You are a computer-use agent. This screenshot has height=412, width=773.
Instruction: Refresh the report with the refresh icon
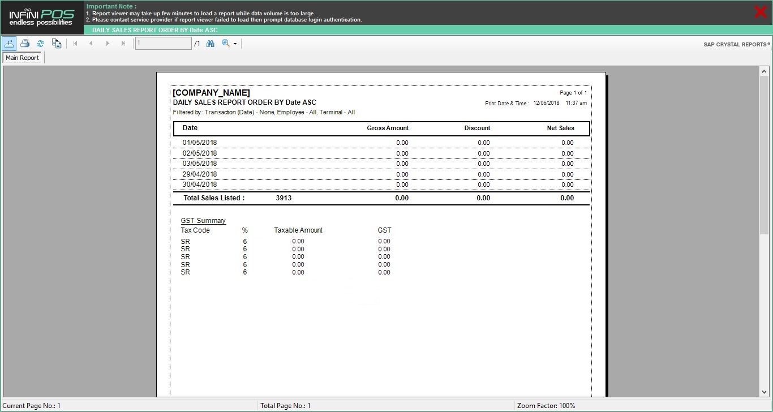pos(41,43)
